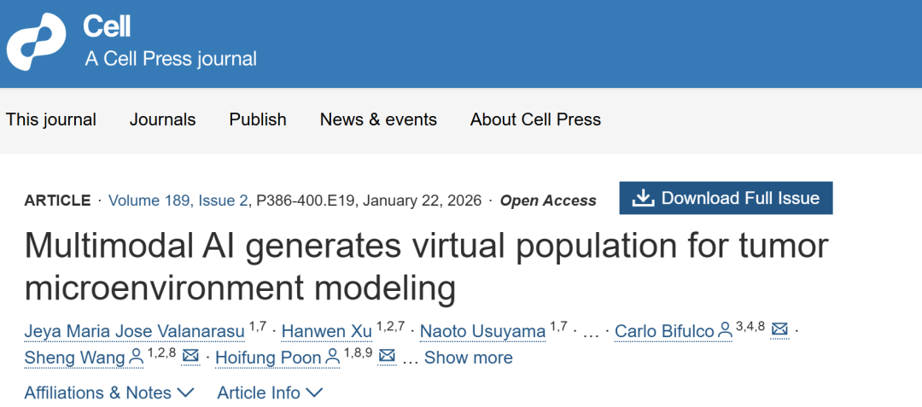This screenshot has height=407, width=922.
Task: Click the Cell Press logo icon
Action: [x=36, y=43]
